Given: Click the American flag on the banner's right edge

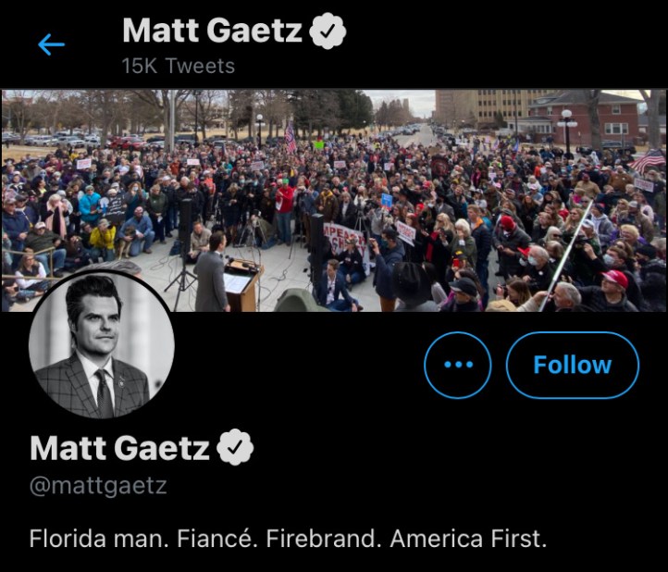Looking at the screenshot, I should tap(648, 160).
